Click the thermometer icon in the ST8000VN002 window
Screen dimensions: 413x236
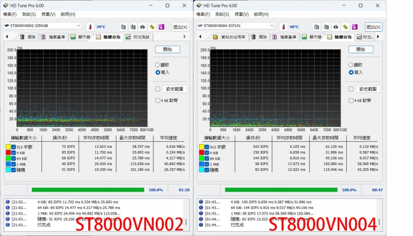pos(90,26)
